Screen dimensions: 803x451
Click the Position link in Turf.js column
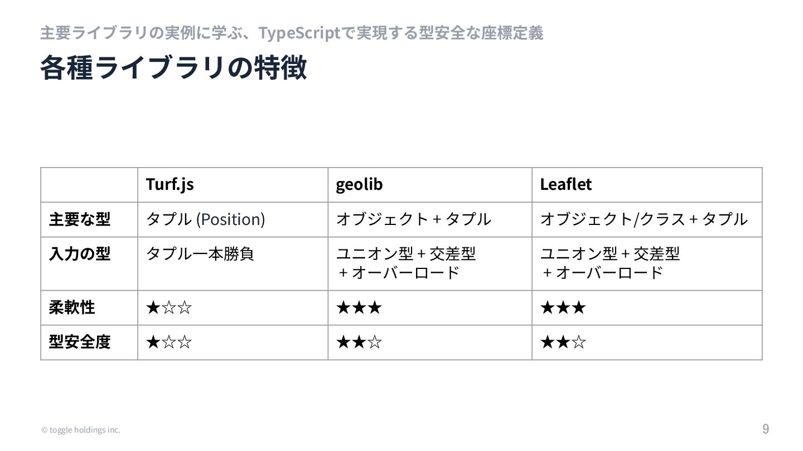pos(231,219)
